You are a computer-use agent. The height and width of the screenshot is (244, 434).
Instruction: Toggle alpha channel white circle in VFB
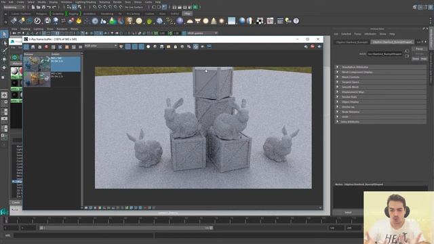coord(148,47)
